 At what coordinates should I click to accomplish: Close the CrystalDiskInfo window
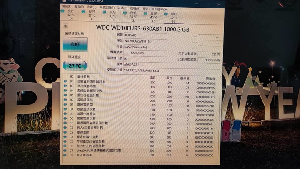[219, 5]
